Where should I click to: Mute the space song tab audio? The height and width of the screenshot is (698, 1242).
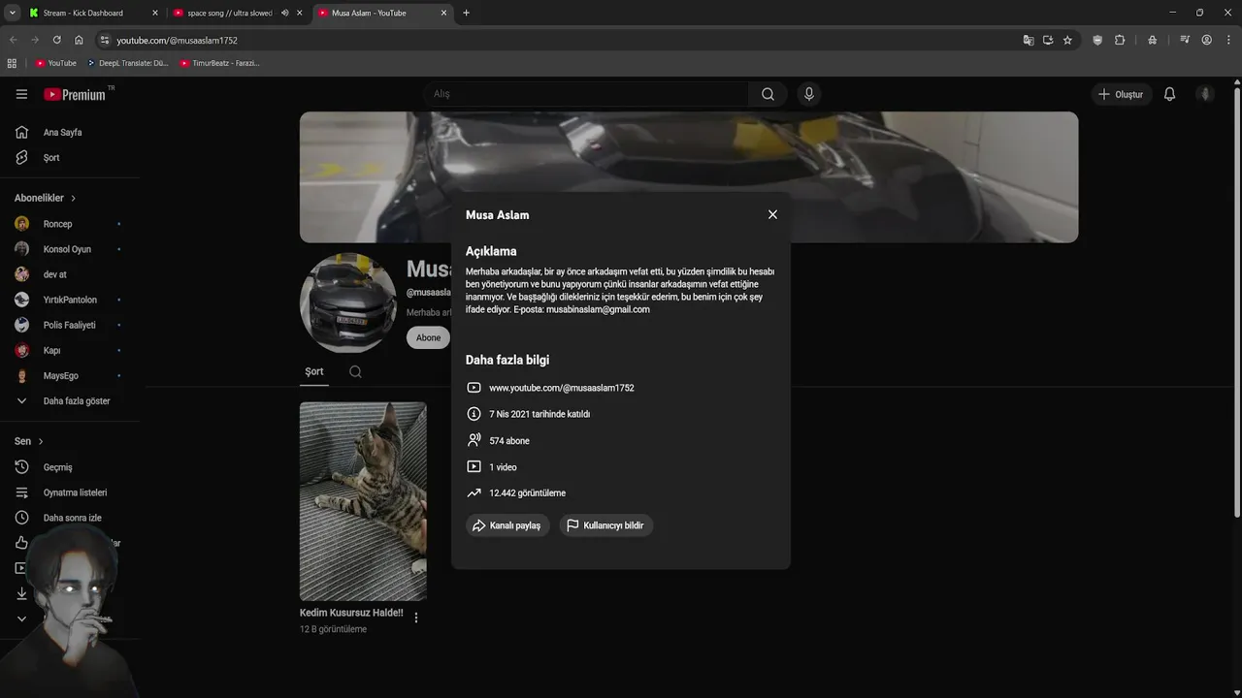point(285,13)
